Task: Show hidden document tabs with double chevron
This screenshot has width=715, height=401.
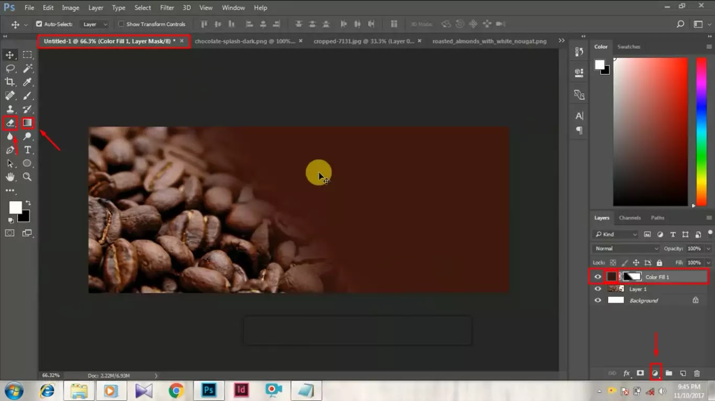Action: click(562, 41)
